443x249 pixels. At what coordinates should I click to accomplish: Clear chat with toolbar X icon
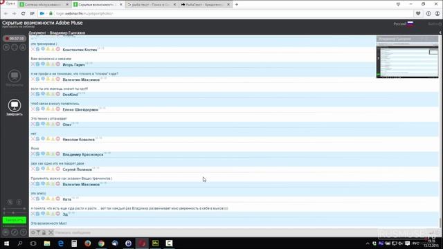(51, 232)
